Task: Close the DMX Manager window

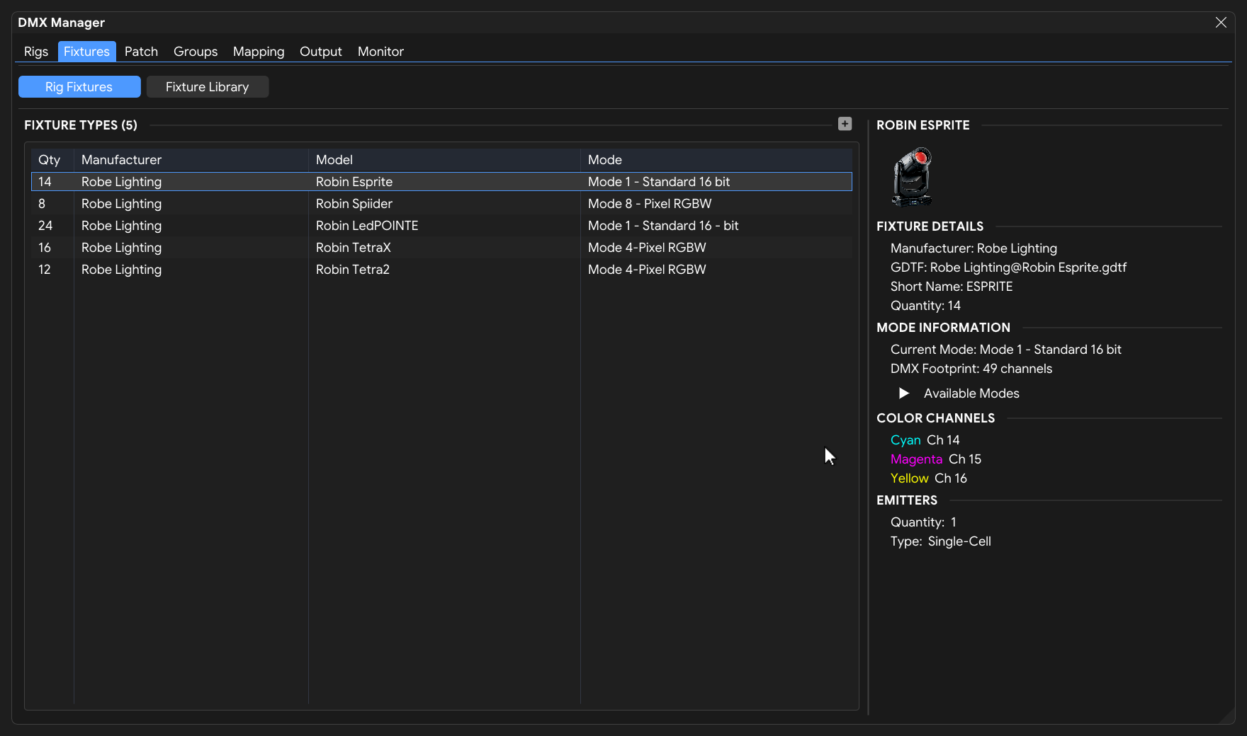Action: 1221,23
